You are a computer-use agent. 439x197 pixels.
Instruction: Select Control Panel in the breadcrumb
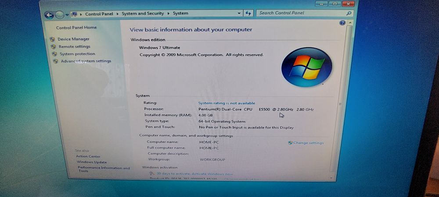pos(99,14)
